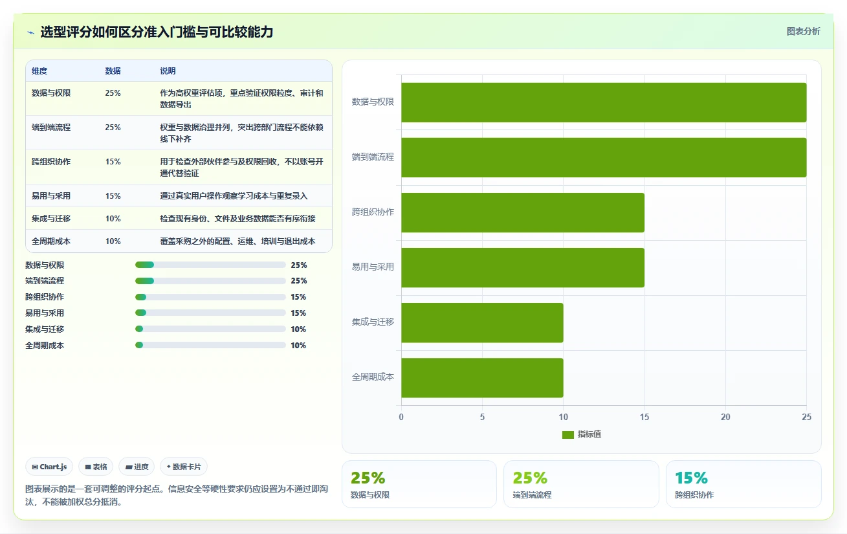
Task: Select the 易用与采用 table row name
Action: point(51,195)
